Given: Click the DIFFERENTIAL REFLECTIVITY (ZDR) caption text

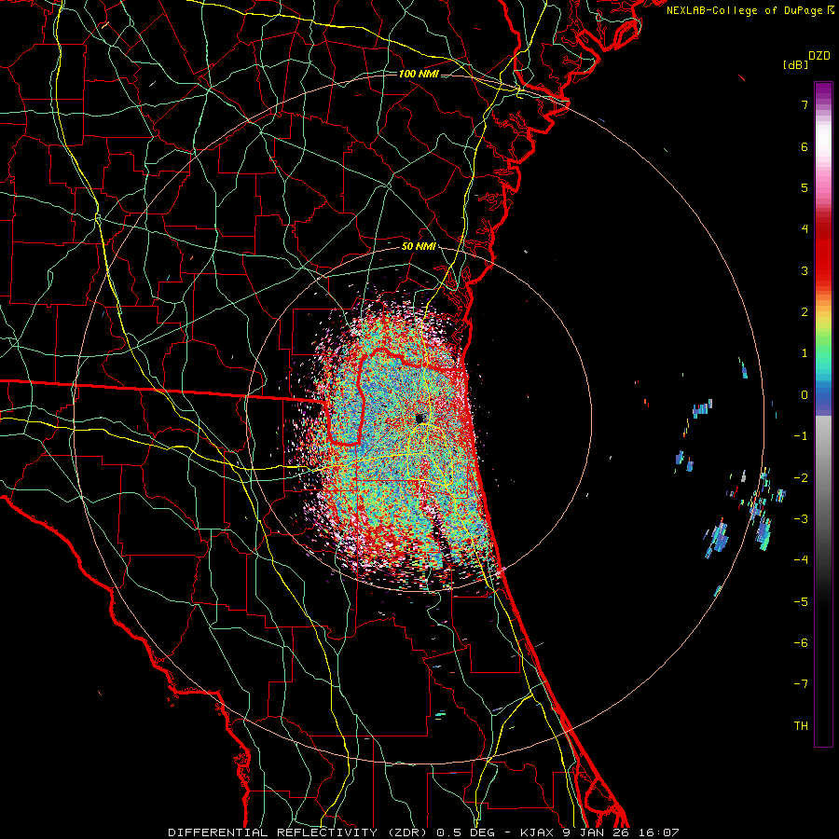Looking at the screenshot, I should [299, 832].
